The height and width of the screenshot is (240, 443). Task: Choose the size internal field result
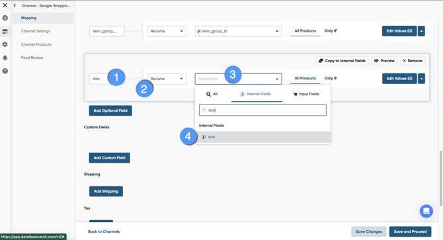pos(262,137)
